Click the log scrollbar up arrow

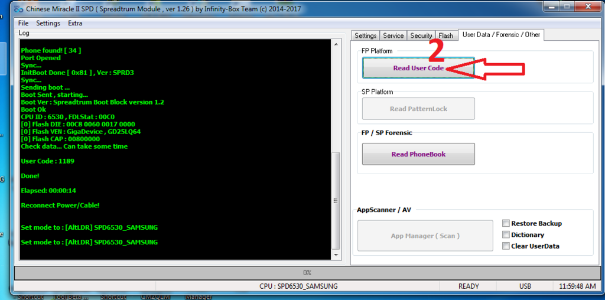pos(336,44)
